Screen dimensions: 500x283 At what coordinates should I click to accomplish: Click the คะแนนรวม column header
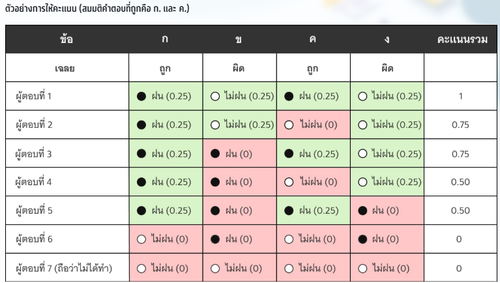460,39
